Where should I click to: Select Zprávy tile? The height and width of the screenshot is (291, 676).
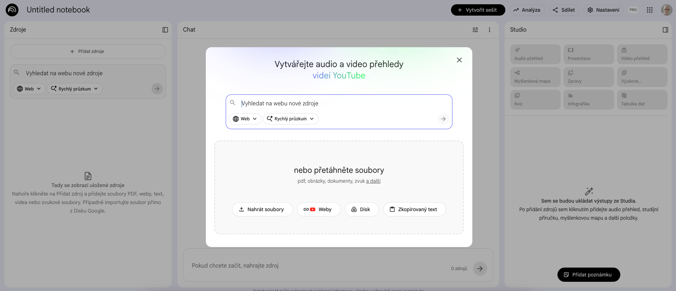point(589,77)
